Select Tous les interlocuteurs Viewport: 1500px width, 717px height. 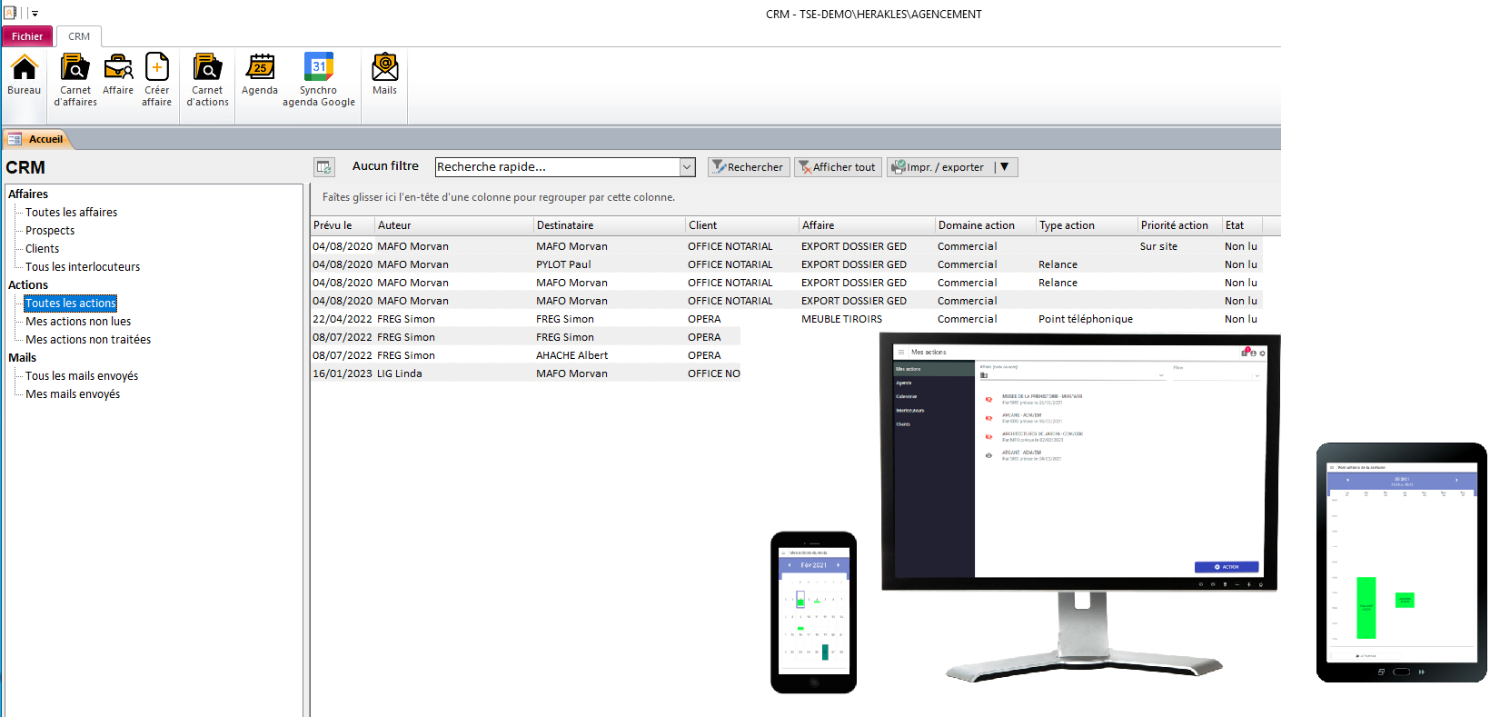point(83,266)
